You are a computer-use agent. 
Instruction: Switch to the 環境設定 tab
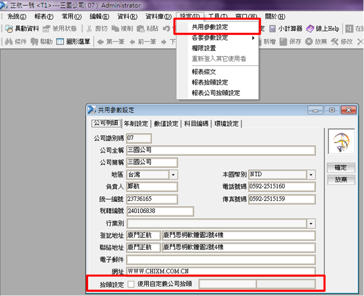click(x=226, y=124)
